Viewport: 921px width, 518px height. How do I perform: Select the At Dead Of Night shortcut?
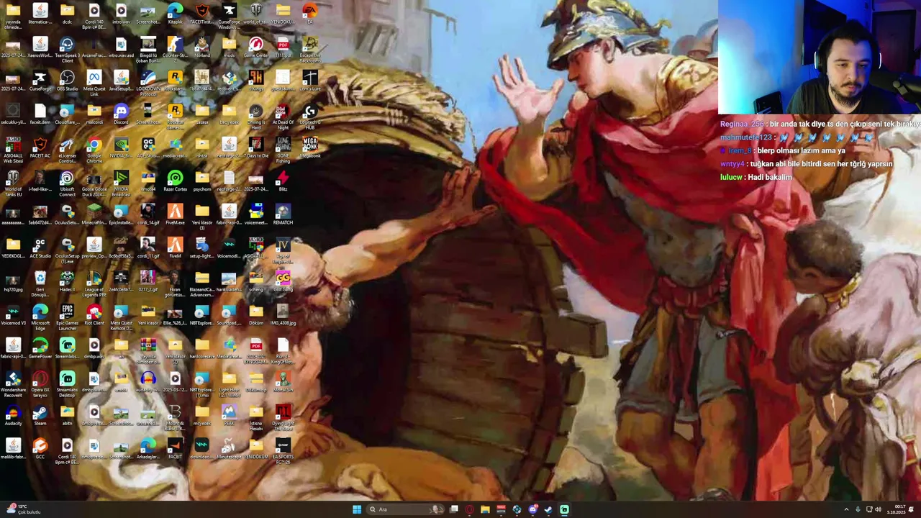283,117
